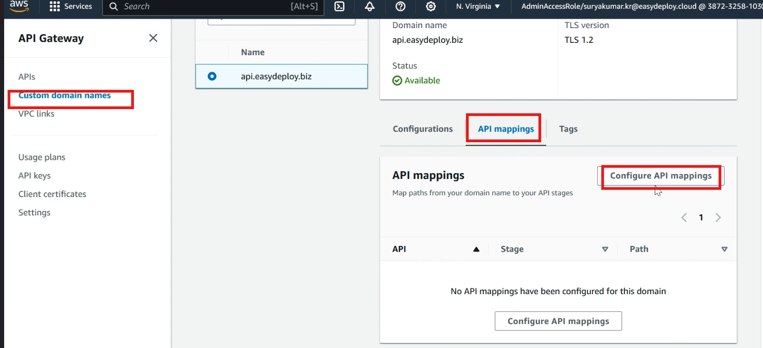Go to the next page arrow

pyautogui.click(x=718, y=218)
